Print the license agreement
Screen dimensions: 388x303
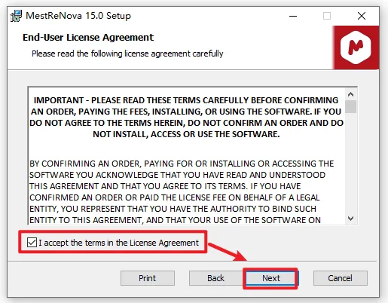tap(148, 278)
